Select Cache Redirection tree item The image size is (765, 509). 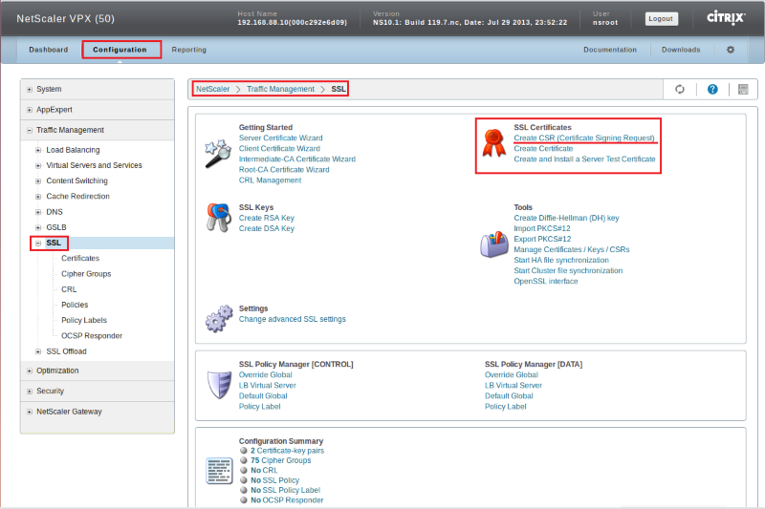tap(78, 197)
